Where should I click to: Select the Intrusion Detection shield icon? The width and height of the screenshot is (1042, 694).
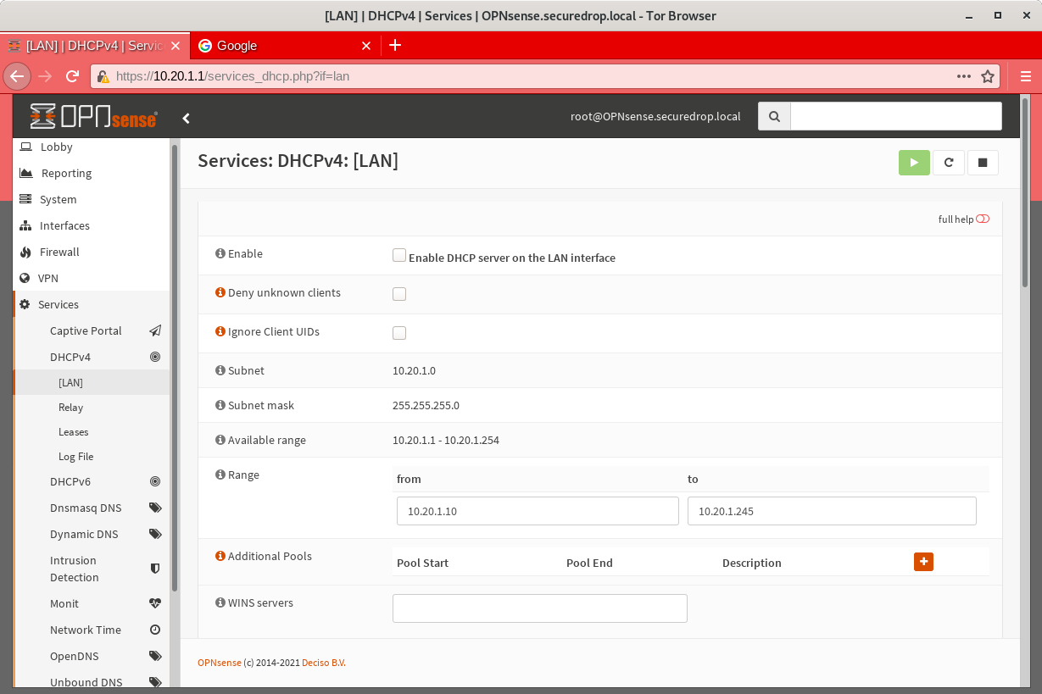click(155, 569)
